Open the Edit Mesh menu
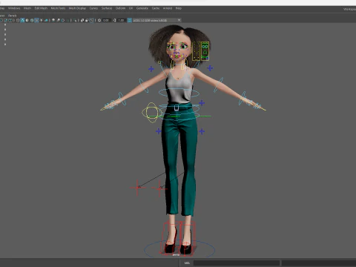The image size is (356, 267). point(41,8)
